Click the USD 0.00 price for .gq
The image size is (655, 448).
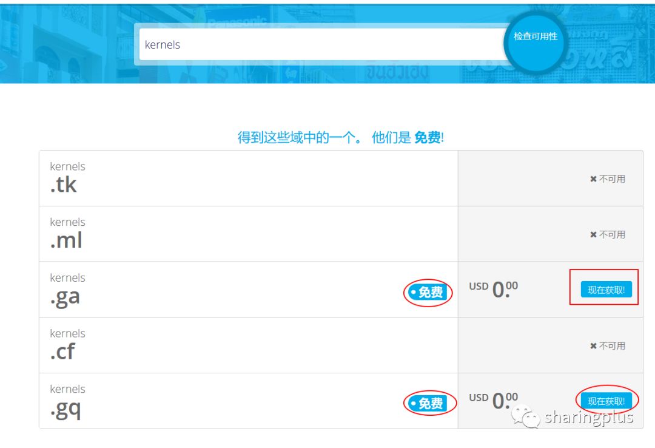[494, 401]
